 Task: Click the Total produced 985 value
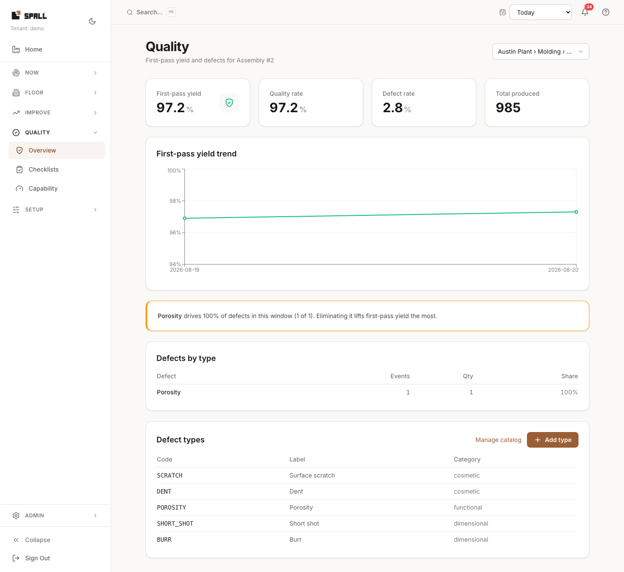(508, 107)
